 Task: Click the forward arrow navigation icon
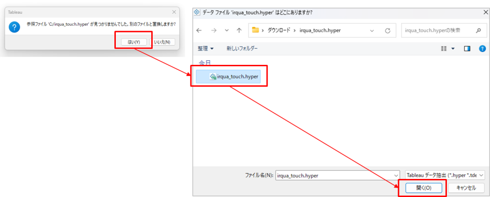tap(213, 30)
